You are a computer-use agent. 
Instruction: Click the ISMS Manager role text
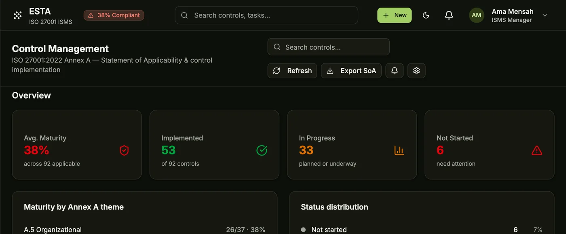tap(512, 20)
